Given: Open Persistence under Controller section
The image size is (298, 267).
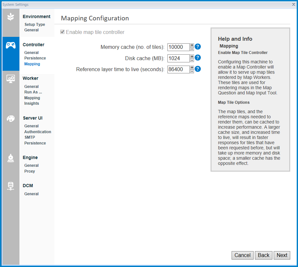Looking at the screenshot, I should 35,58.
